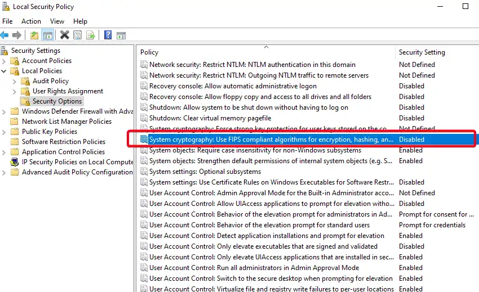The width and height of the screenshot is (479, 292).
Task: Expand the Audit Policy node arrow
Action: coord(15,81)
